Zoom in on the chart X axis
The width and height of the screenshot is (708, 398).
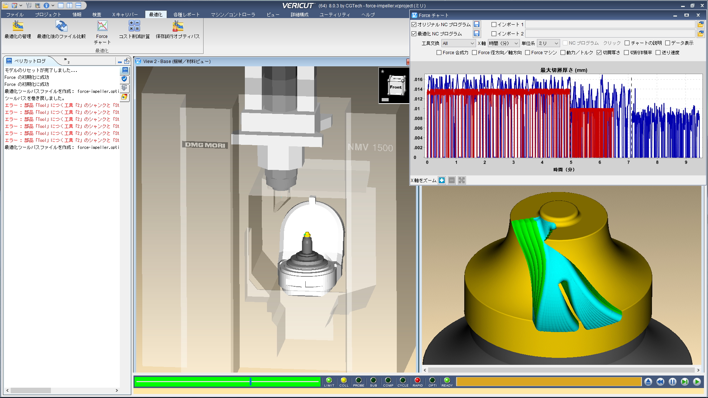pyautogui.click(x=442, y=180)
